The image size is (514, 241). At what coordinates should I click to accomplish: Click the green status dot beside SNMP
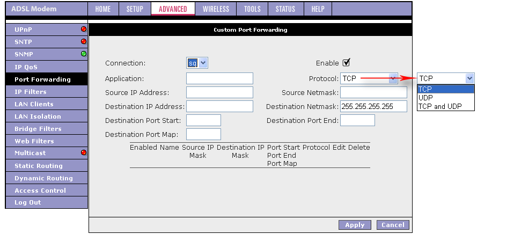tap(84, 54)
